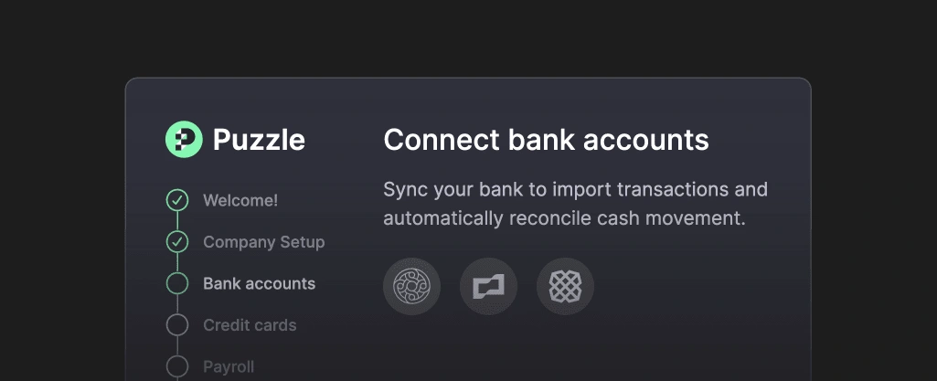Select the Bank accounts step circle
Screen dimensions: 937x381
click(177, 283)
